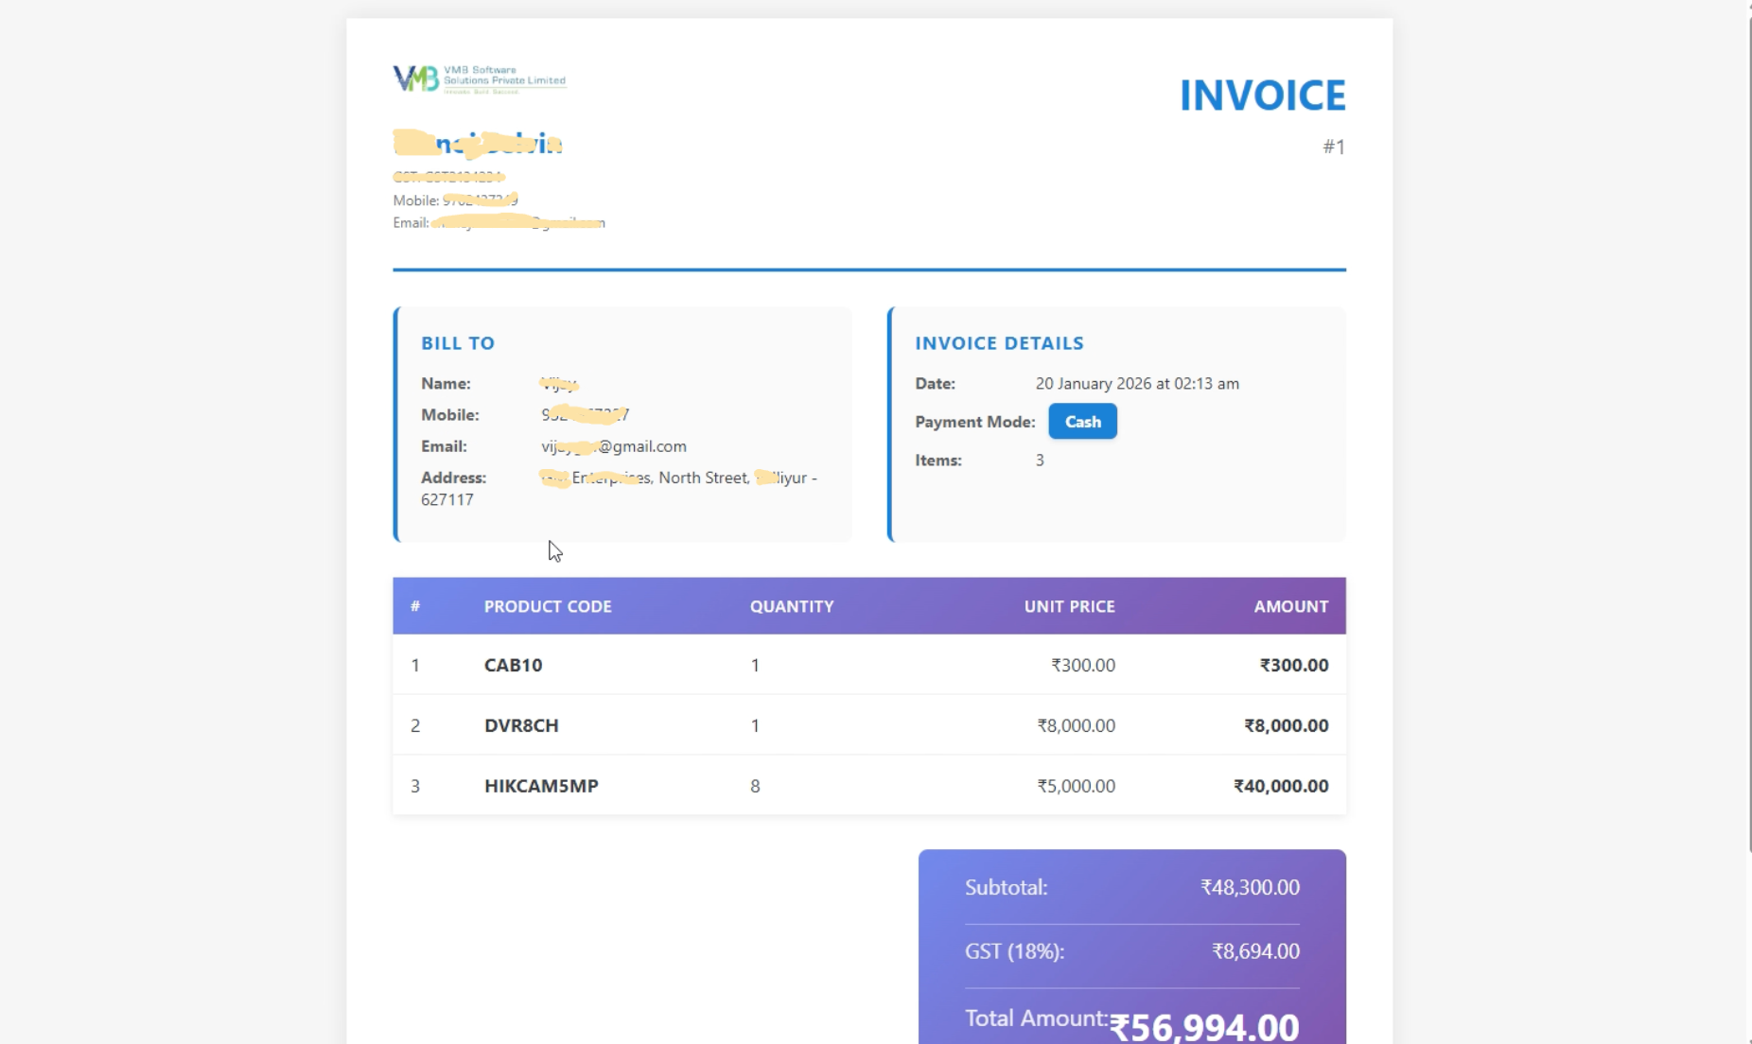
Task: Select the invoice number #1
Action: pos(1334,147)
